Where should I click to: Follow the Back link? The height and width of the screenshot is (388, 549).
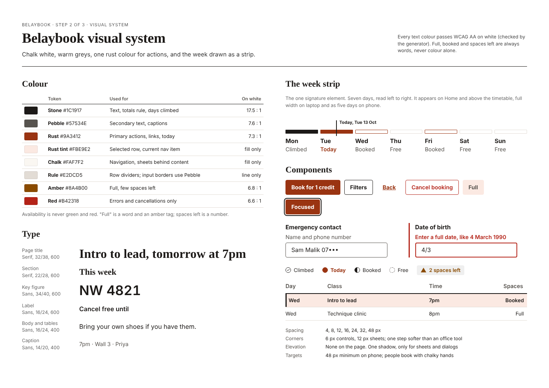click(x=389, y=187)
